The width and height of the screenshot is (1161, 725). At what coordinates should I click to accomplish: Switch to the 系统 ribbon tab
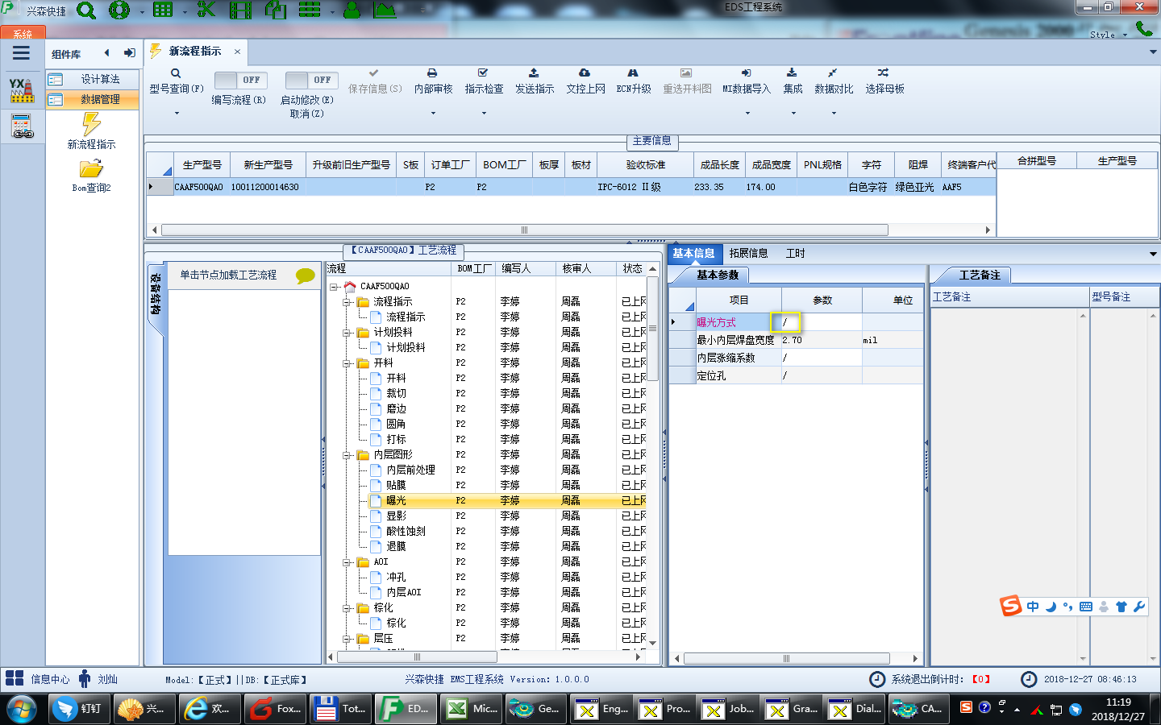point(23,34)
